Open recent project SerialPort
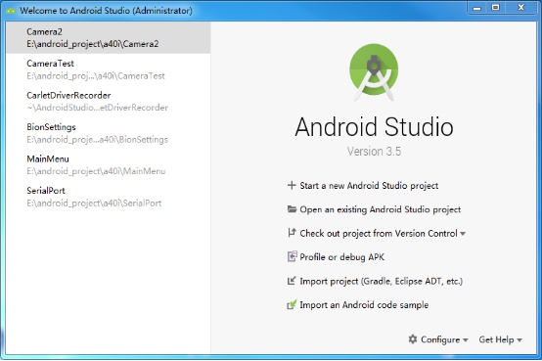This screenshot has width=542, height=361. point(109,197)
